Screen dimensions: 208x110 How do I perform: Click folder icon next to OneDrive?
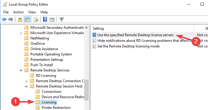pos(26,44)
